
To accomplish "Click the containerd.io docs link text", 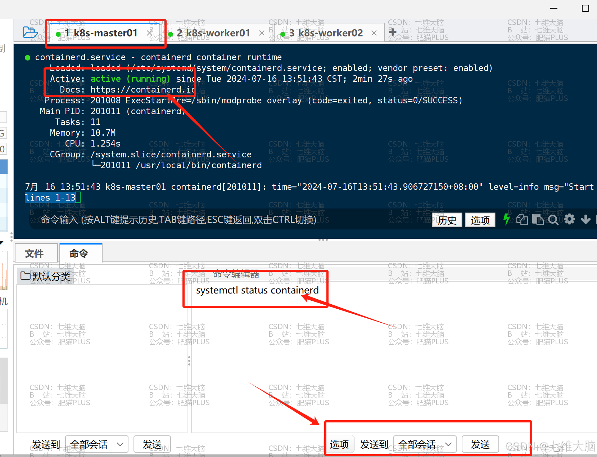I will (143, 90).
